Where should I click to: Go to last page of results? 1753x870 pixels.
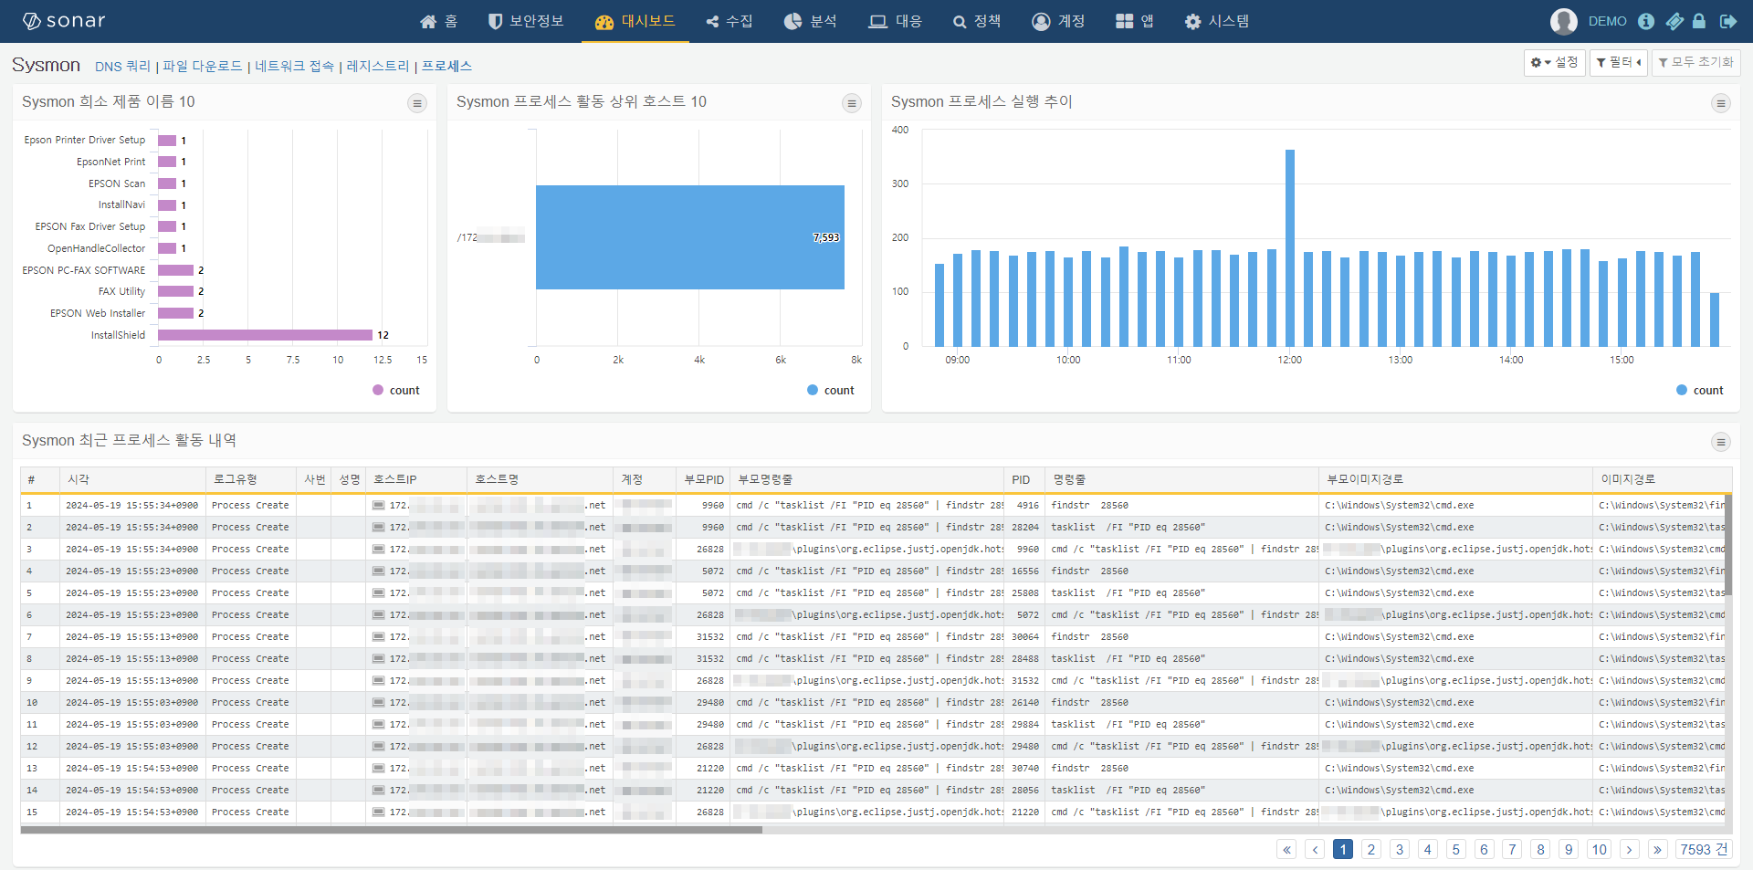(1657, 849)
